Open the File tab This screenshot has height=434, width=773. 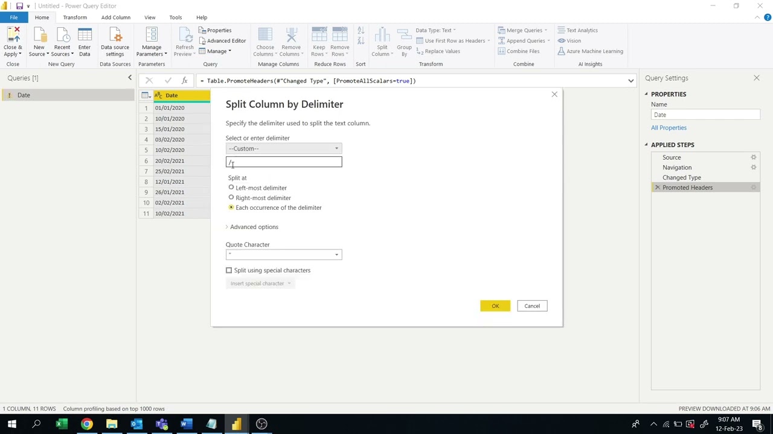[13, 17]
